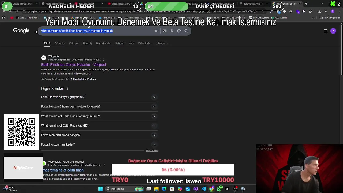Screen dimensions: 343x193
Task: Open Visual Studio from the taskbar
Action: (x=196, y=189)
